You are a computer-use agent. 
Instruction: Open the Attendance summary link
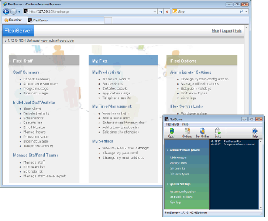pyautogui.click(x=40, y=84)
